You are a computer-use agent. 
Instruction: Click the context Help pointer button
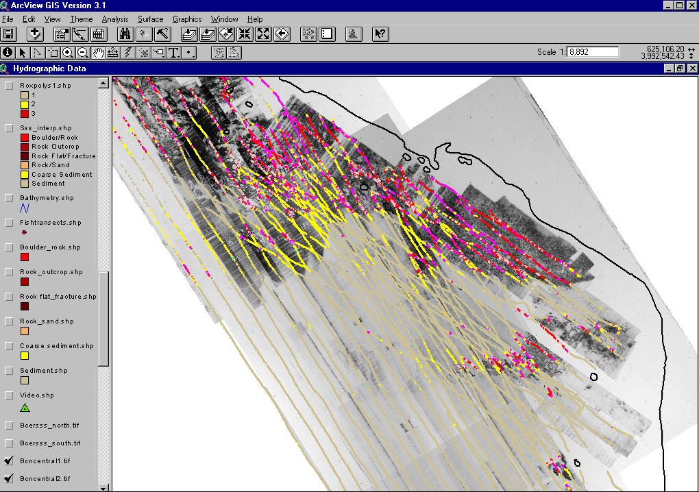coord(380,34)
